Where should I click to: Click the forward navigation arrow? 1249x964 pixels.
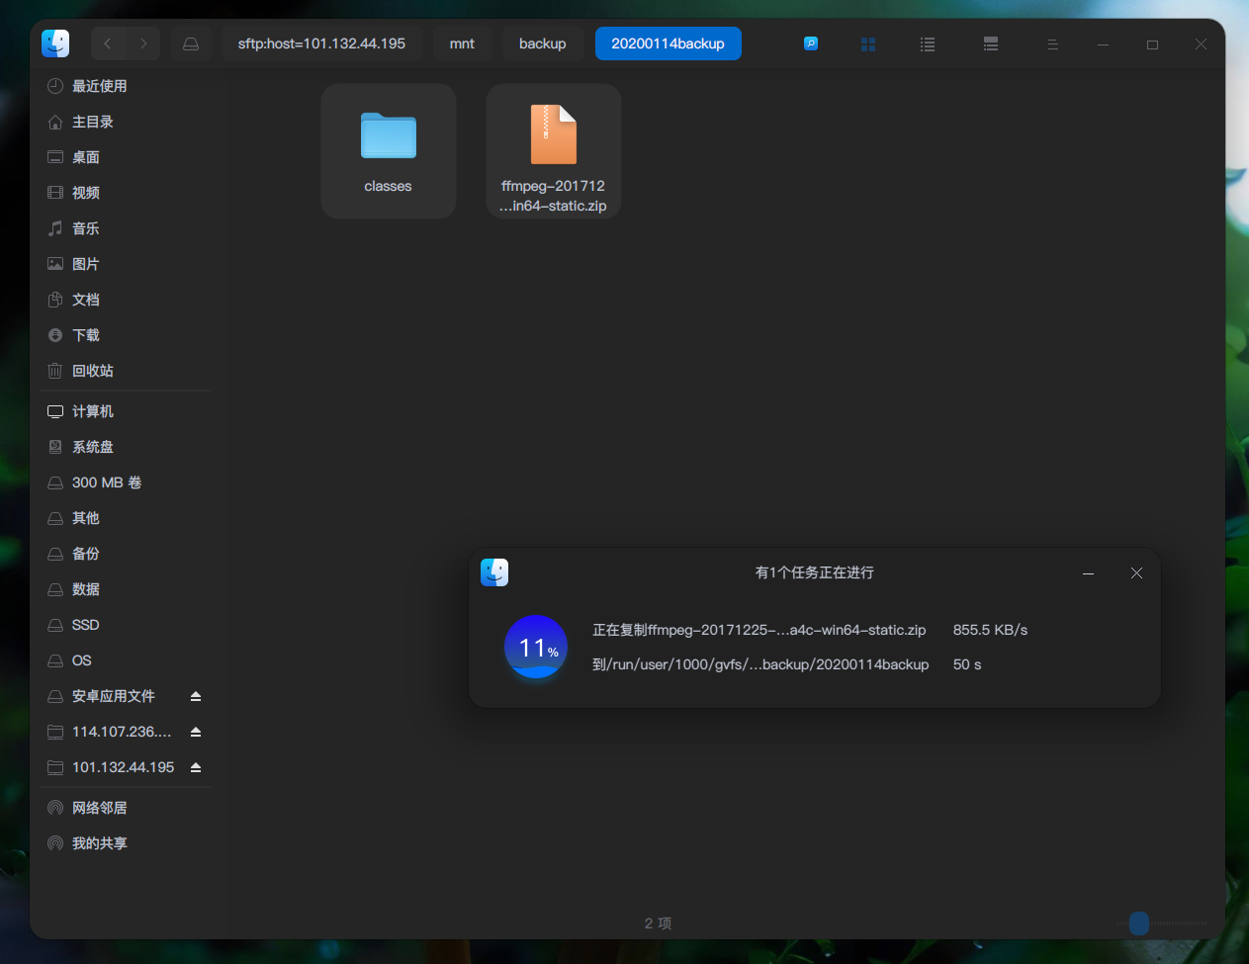coord(143,44)
